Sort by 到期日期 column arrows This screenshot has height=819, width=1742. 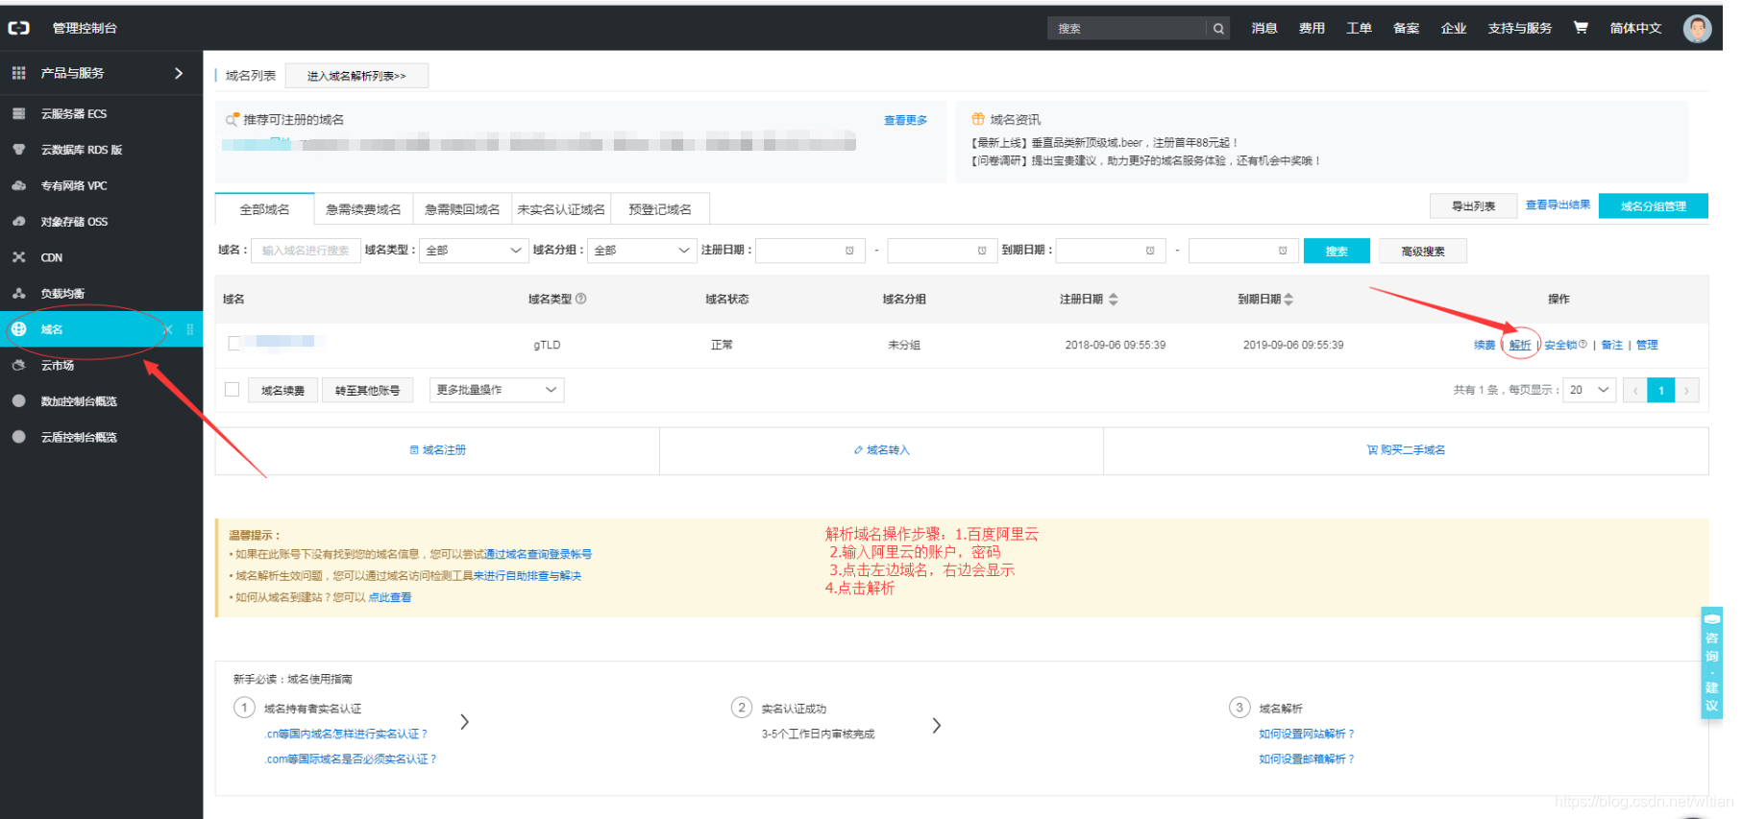(x=1288, y=300)
